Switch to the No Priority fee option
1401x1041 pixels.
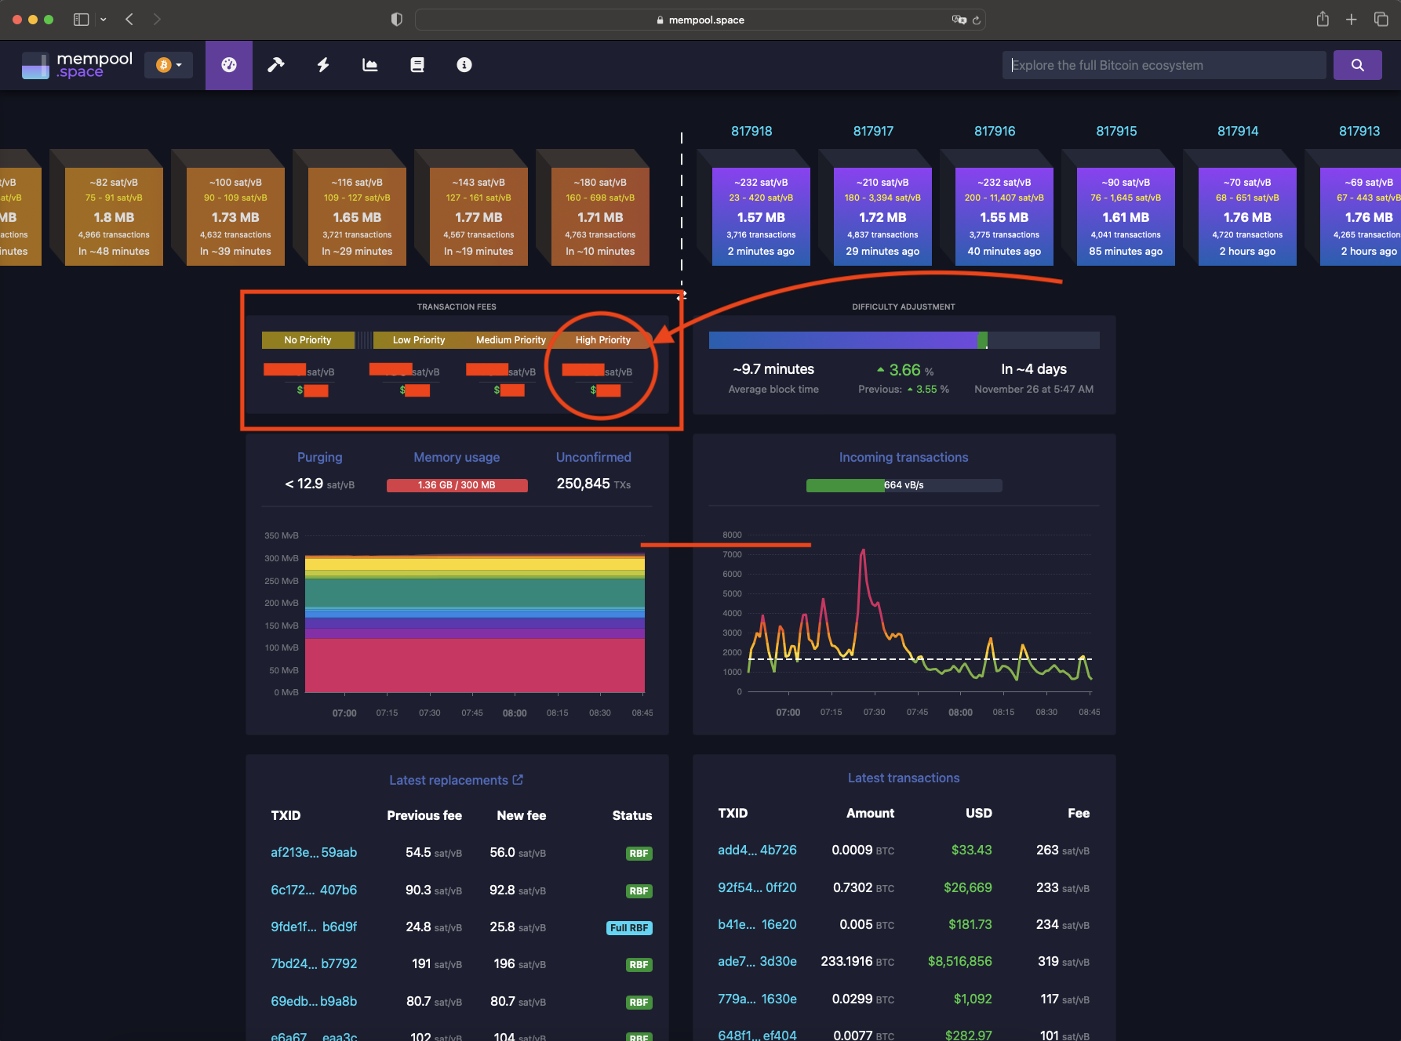[x=307, y=339]
